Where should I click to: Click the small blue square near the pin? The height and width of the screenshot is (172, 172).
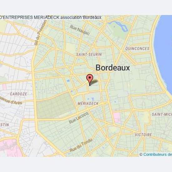click(x=68, y=81)
